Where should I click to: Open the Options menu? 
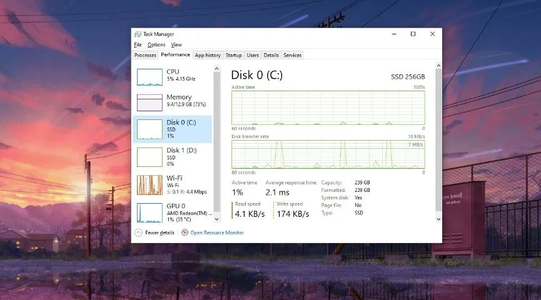[156, 44]
